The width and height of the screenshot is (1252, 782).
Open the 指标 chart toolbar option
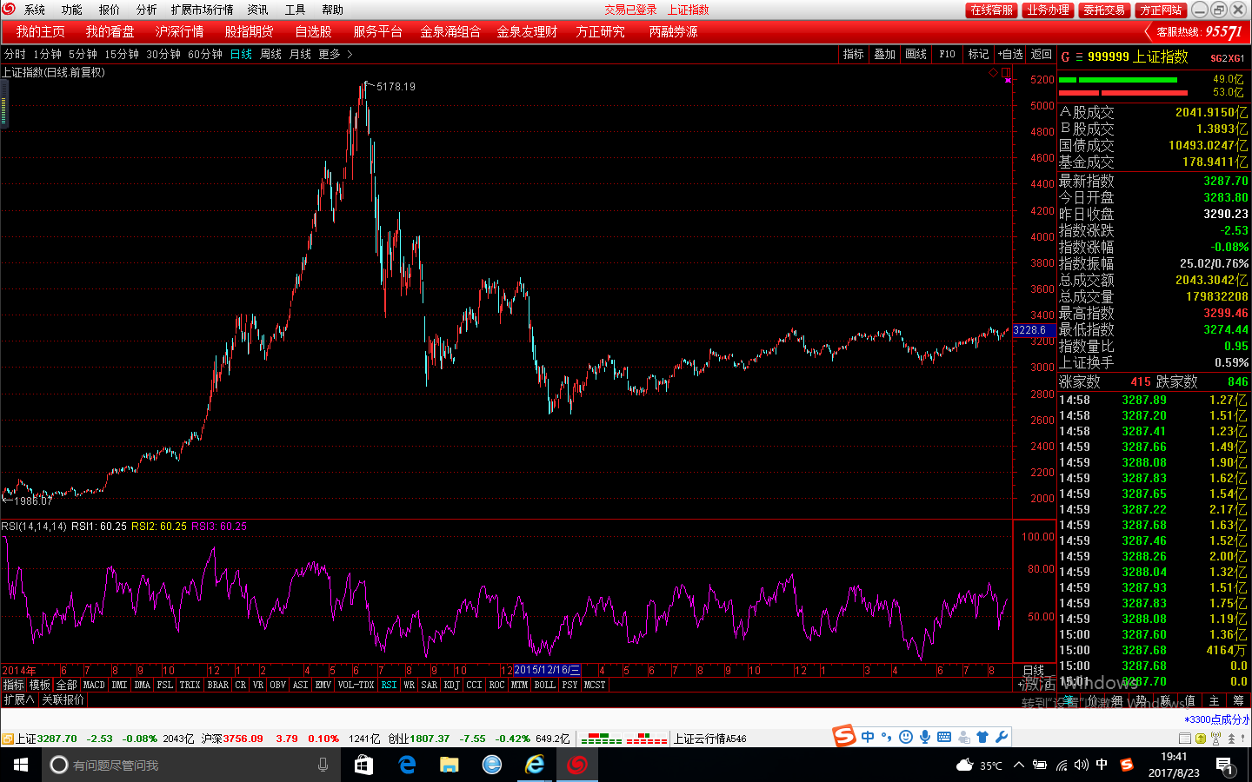pos(854,54)
